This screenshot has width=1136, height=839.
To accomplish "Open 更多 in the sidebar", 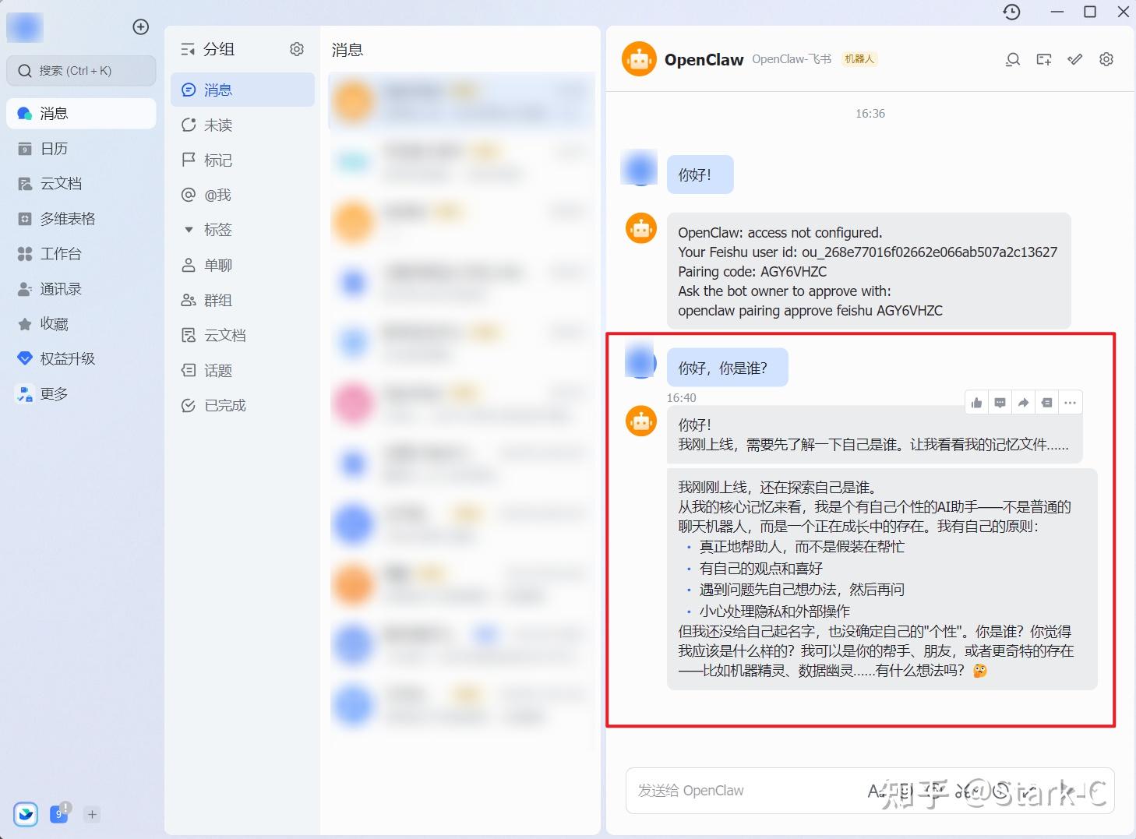I will point(81,394).
